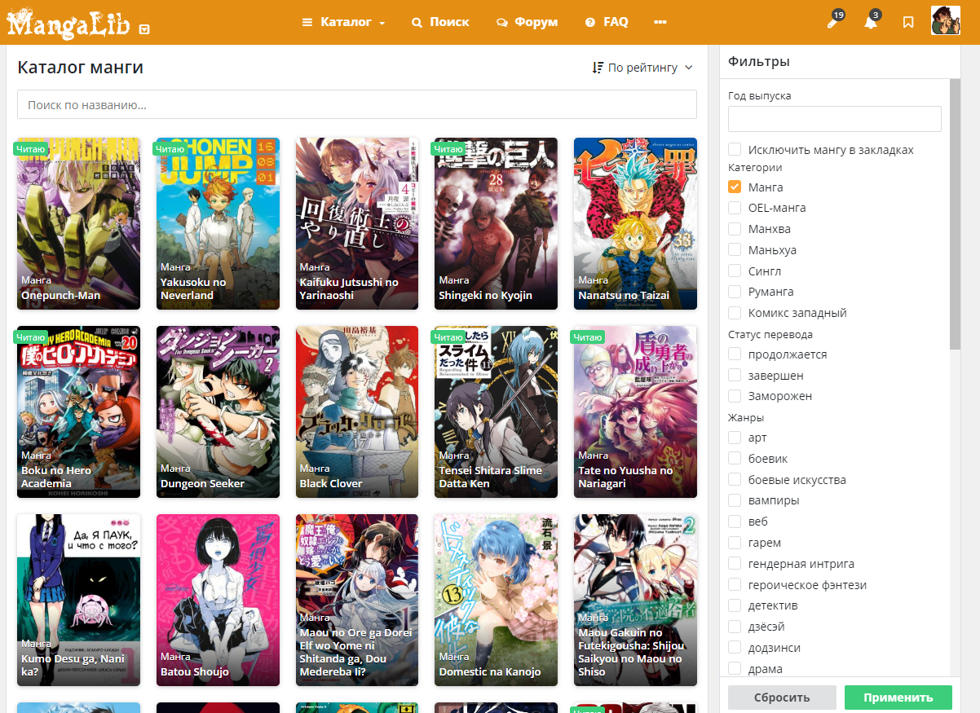Image resolution: width=980 pixels, height=713 pixels.
Task: Click the Читаю badge on Onepunch-Man
Action: [x=31, y=149]
